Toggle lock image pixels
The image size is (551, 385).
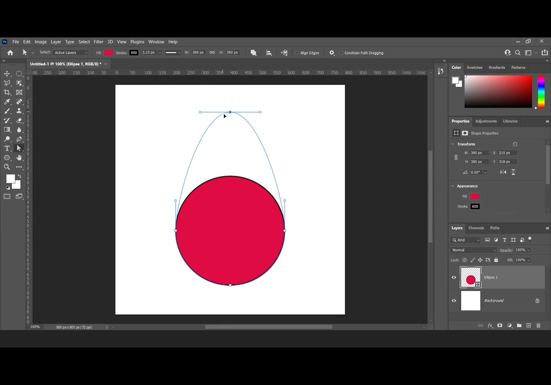point(472,260)
